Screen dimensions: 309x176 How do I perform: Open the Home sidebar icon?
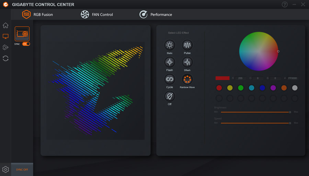pyautogui.click(x=5, y=25)
